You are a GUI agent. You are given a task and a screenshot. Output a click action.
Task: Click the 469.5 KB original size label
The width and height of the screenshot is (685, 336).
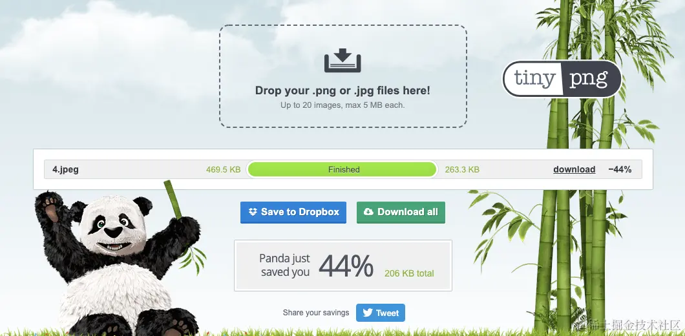pyautogui.click(x=223, y=169)
